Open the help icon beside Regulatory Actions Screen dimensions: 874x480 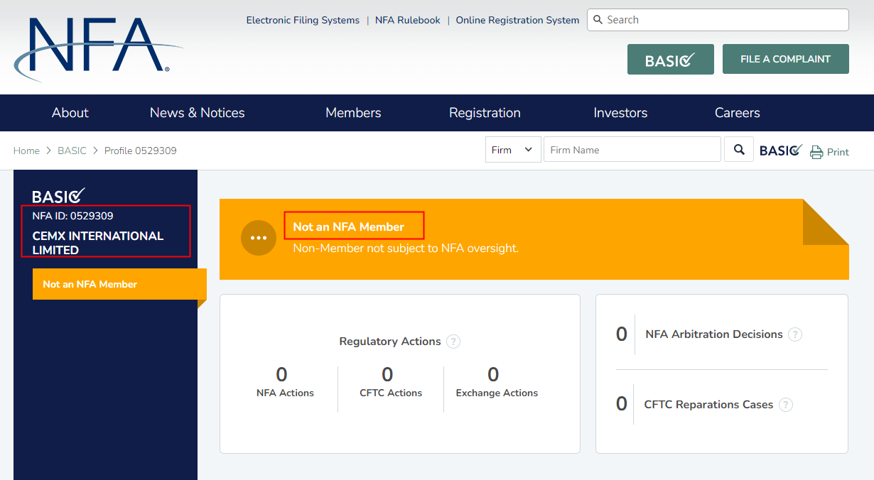click(x=453, y=342)
